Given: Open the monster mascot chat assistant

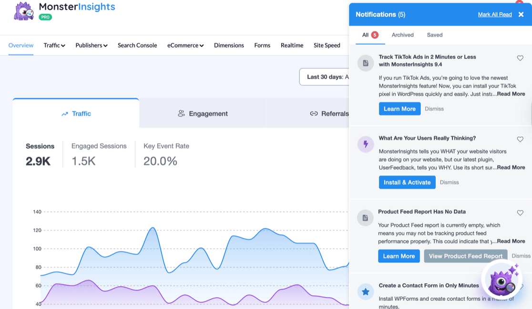Looking at the screenshot, I should [x=502, y=280].
